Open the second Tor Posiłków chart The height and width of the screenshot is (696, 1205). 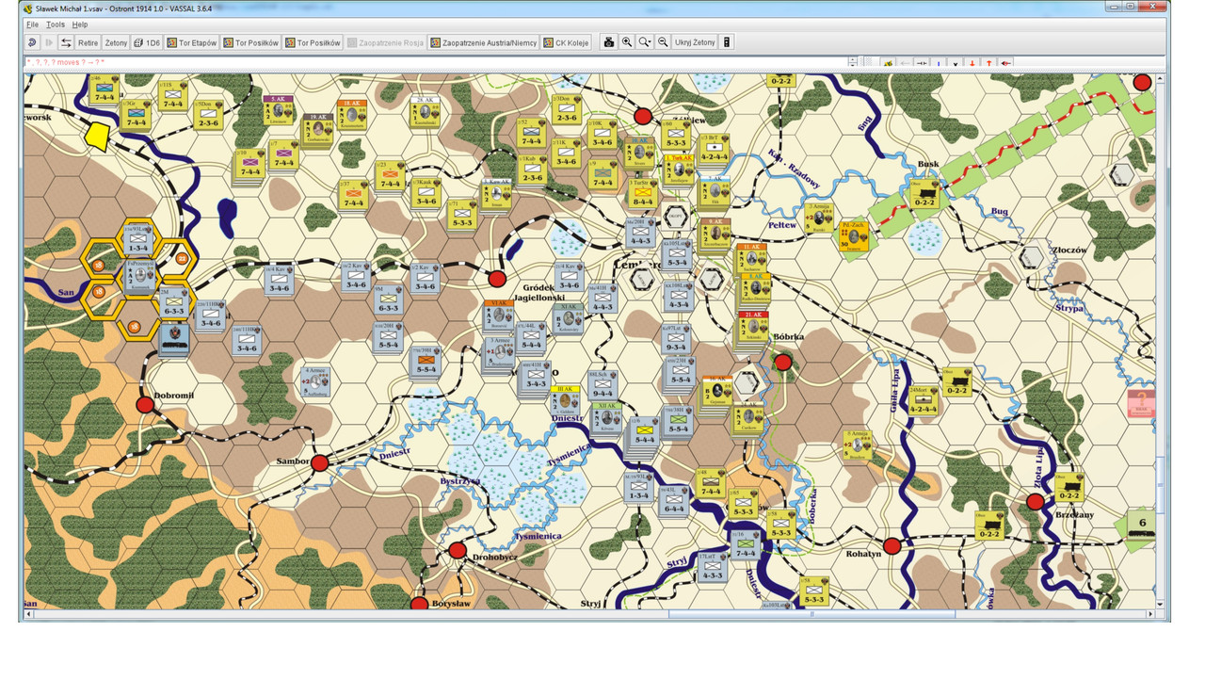313,42
